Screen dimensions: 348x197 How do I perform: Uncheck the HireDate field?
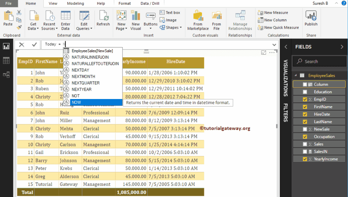(305, 114)
